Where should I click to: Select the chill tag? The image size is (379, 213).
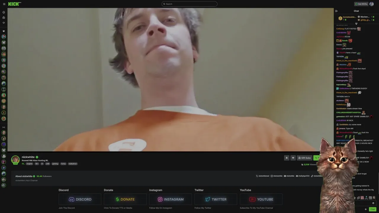[48, 164]
